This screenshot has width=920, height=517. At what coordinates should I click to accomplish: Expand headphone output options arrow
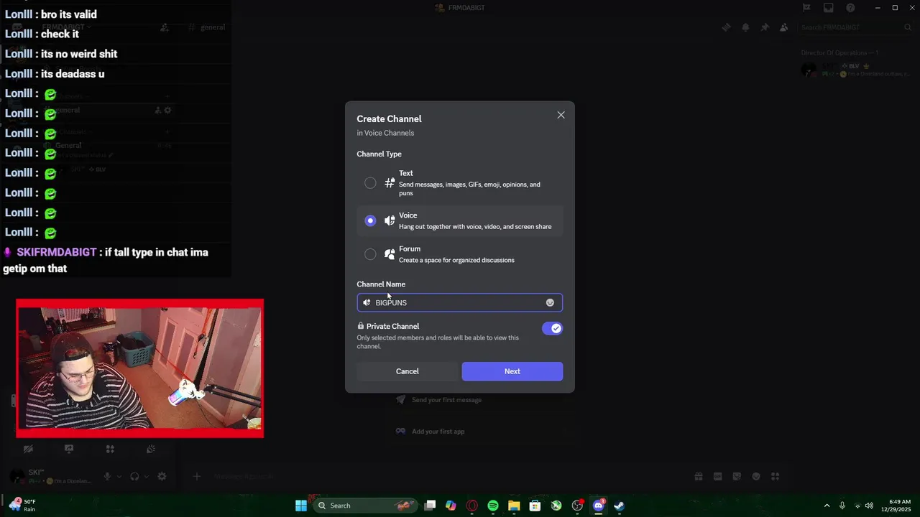(147, 476)
